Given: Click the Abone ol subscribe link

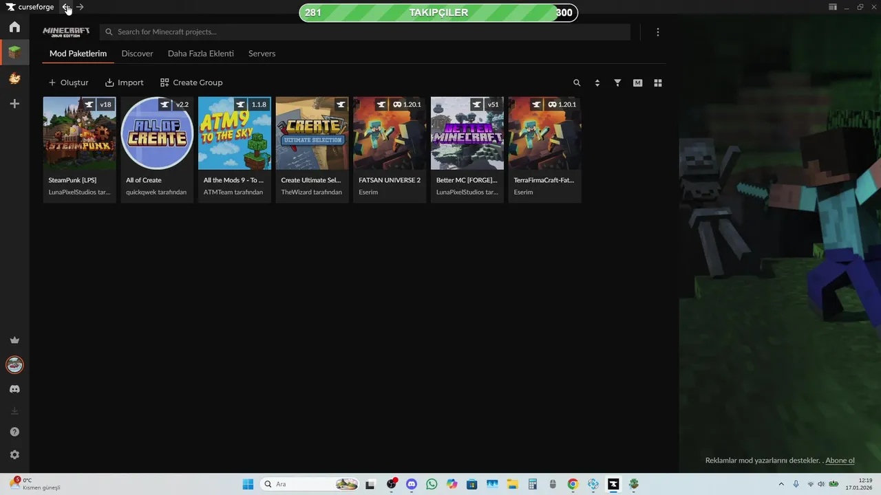Looking at the screenshot, I should [x=840, y=461].
